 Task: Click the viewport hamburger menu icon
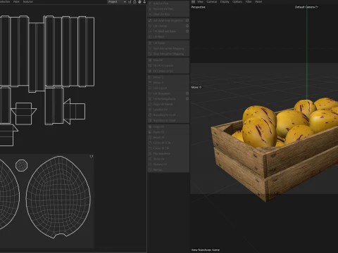pos(194,1)
